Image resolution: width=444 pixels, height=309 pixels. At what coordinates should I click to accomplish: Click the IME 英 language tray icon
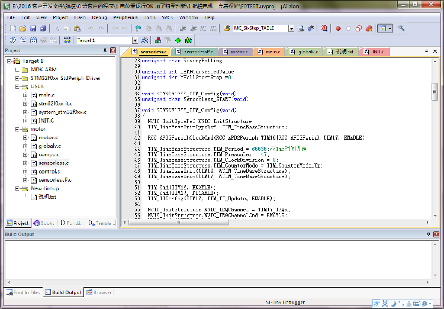point(385,303)
